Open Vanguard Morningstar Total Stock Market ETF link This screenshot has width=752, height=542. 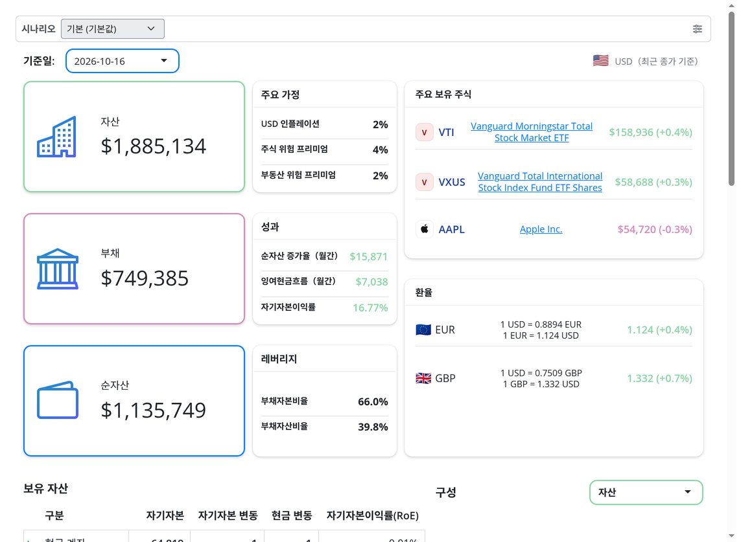point(532,132)
